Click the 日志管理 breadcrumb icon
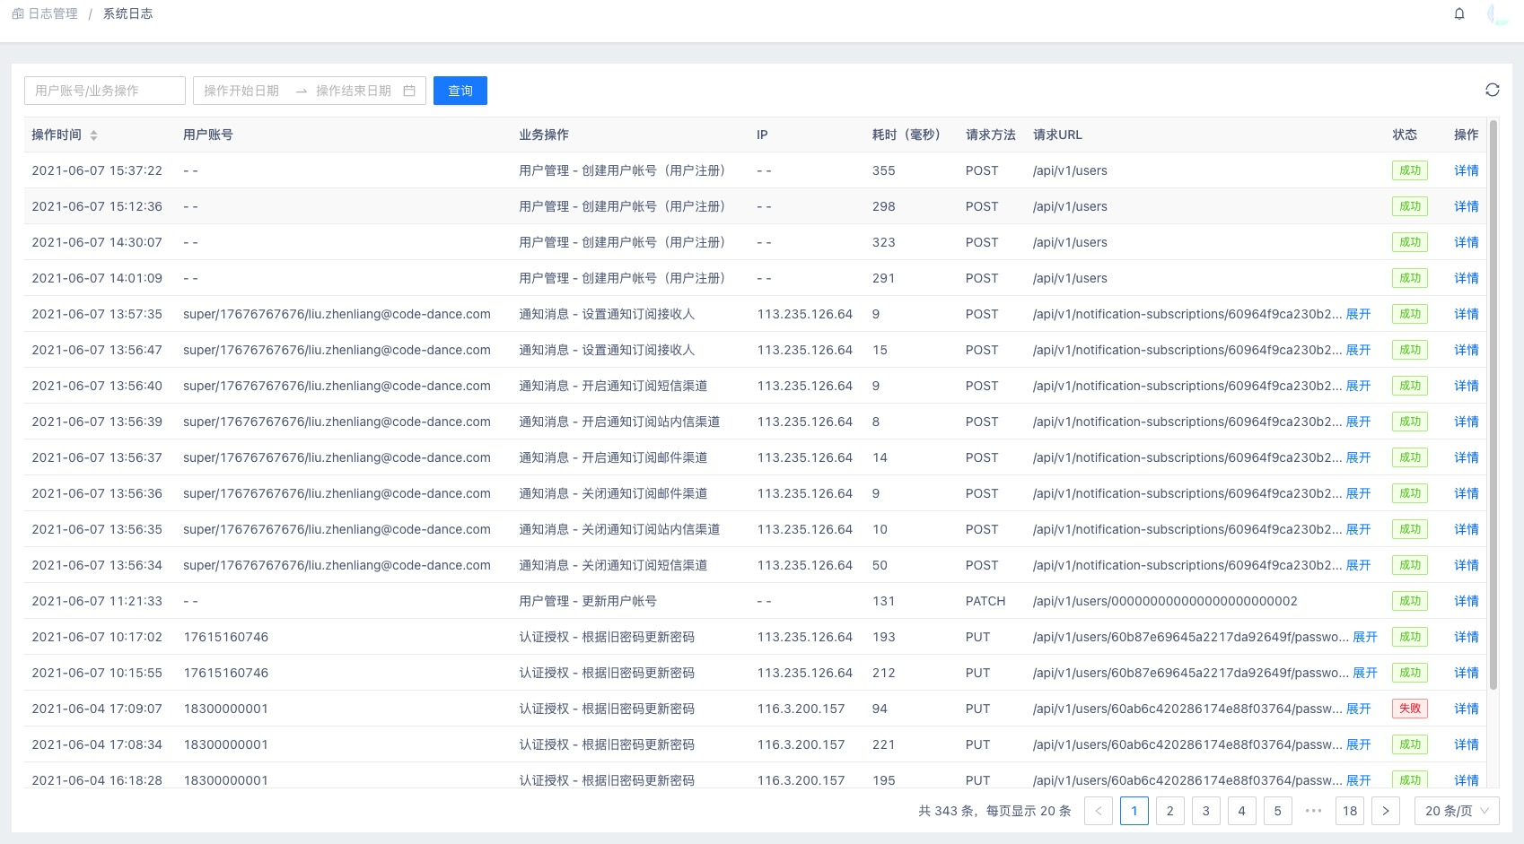 tap(18, 13)
